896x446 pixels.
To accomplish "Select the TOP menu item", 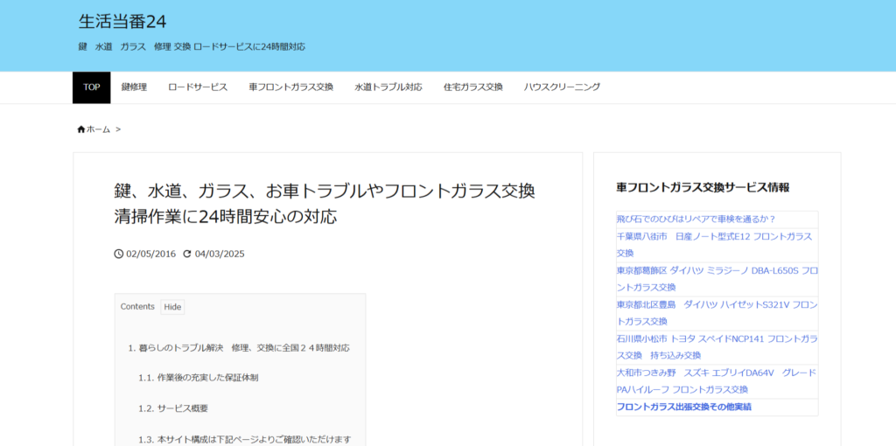I will (x=91, y=87).
